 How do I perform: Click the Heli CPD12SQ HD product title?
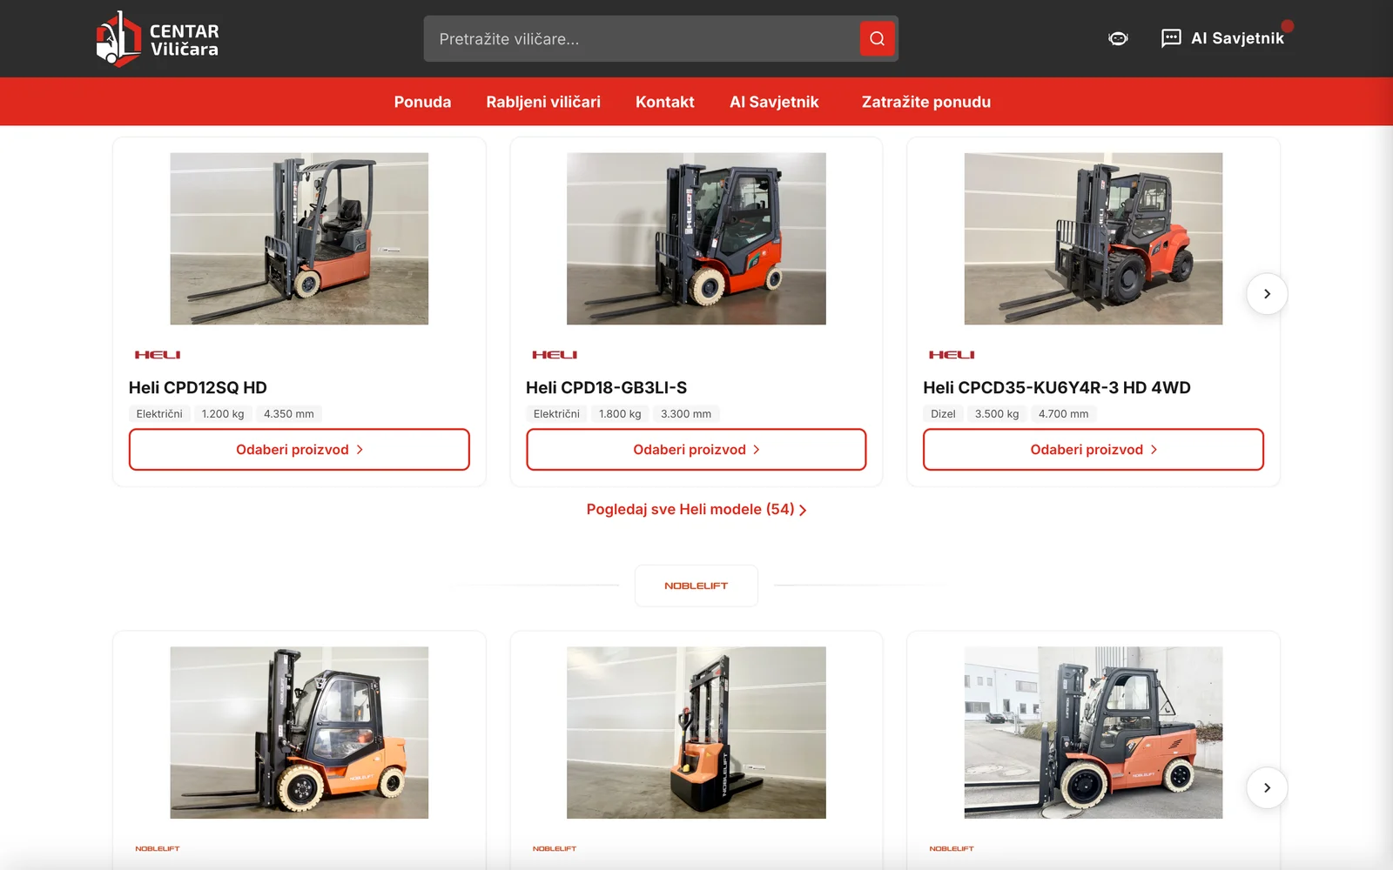(x=198, y=388)
